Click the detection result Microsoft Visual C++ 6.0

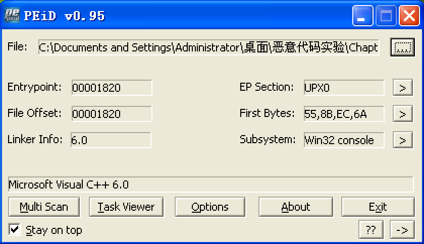[210, 185]
